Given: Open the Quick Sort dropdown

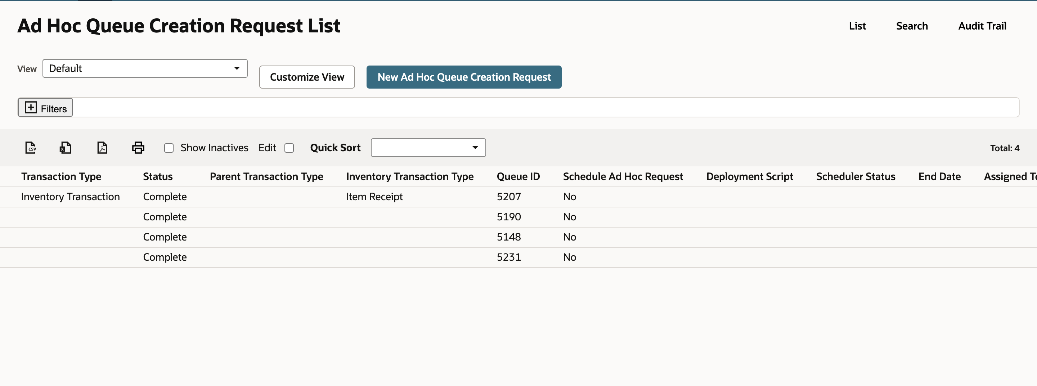Looking at the screenshot, I should pyautogui.click(x=428, y=148).
